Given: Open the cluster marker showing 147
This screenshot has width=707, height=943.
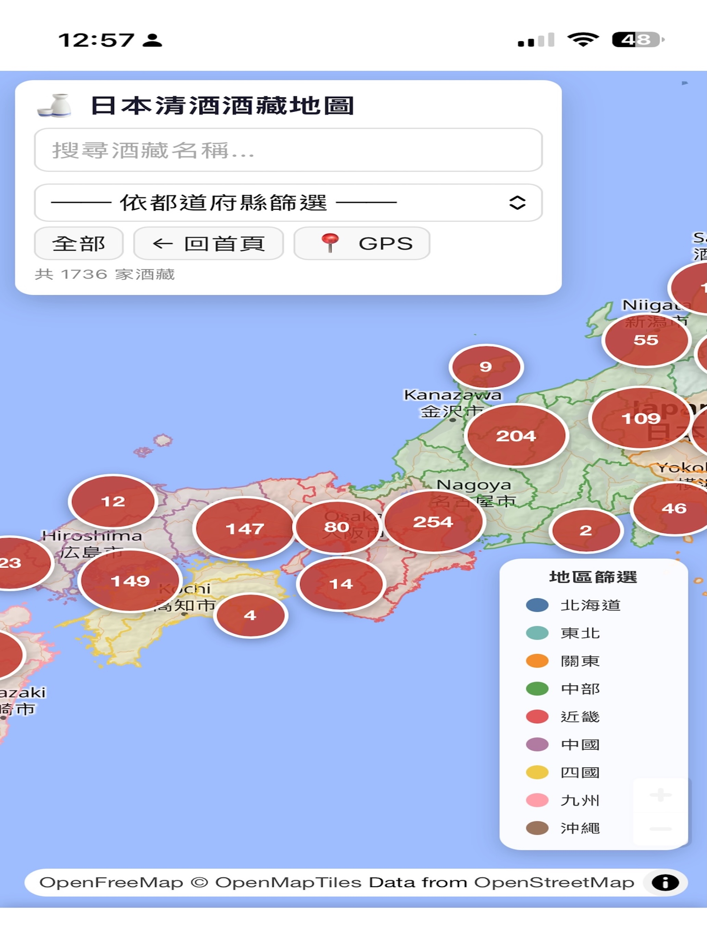Looking at the screenshot, I should pyautogui.click(x=245, y=529).
